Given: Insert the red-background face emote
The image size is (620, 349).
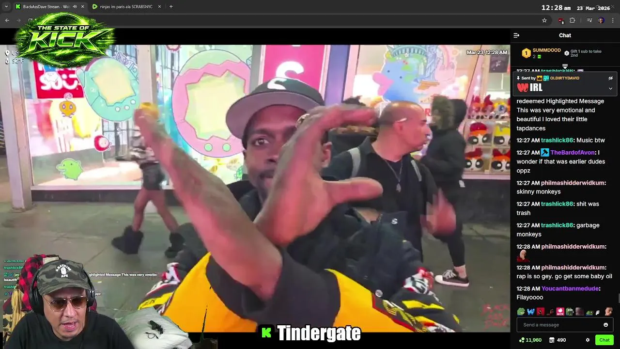Looking at the screenshot, I should (x=541, y=312).
